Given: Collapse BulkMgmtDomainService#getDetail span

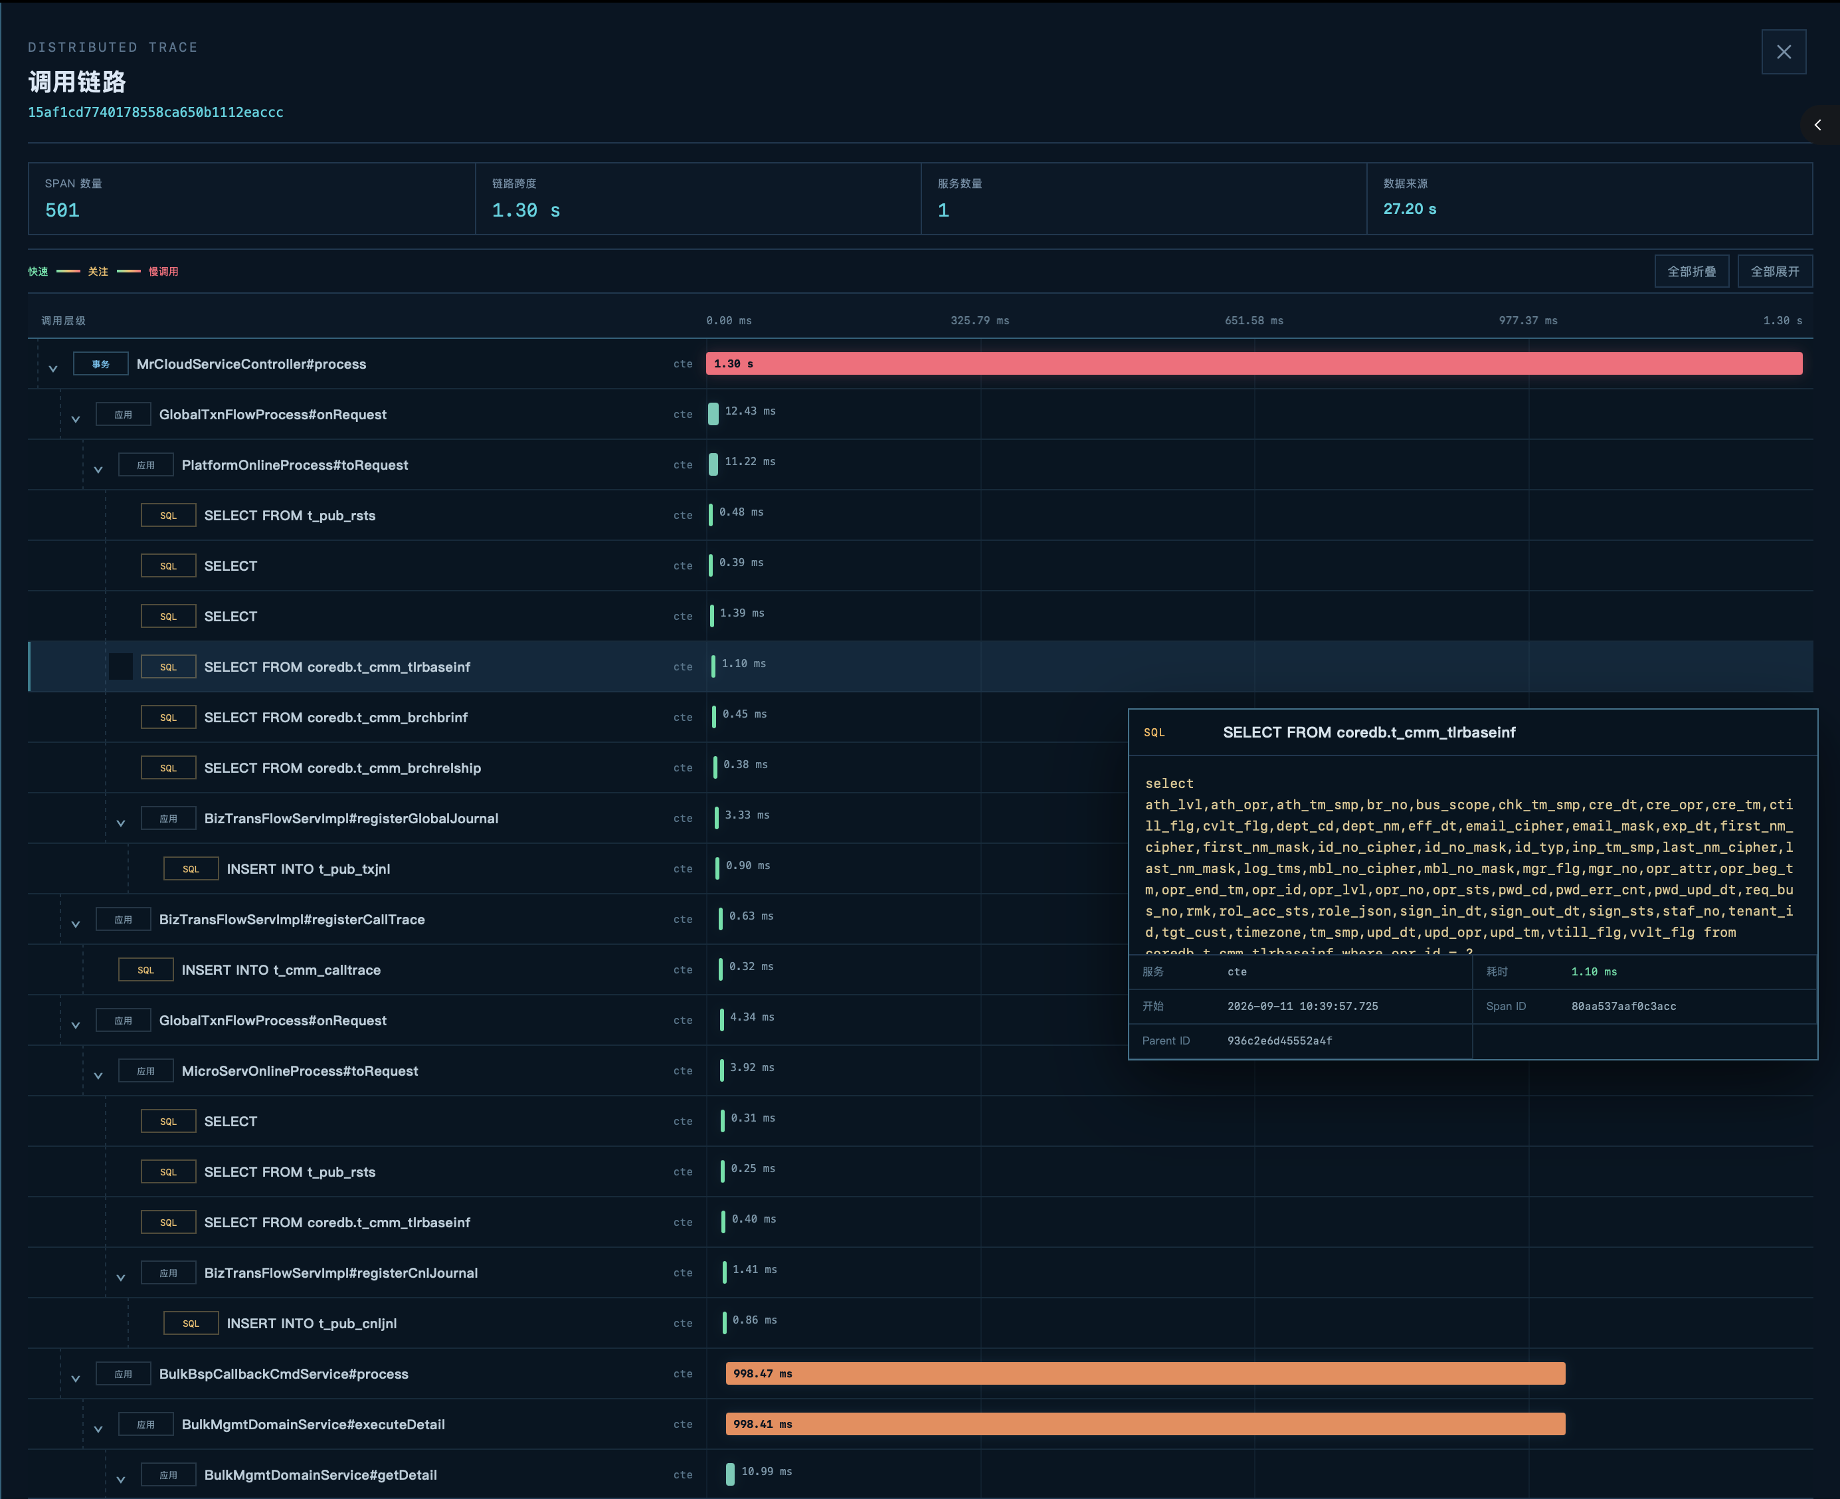Looking at the screenshot, I should click(121, 1480).
